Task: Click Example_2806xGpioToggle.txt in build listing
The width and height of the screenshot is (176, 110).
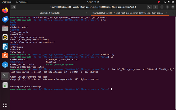Action: [x=27, y=67]
